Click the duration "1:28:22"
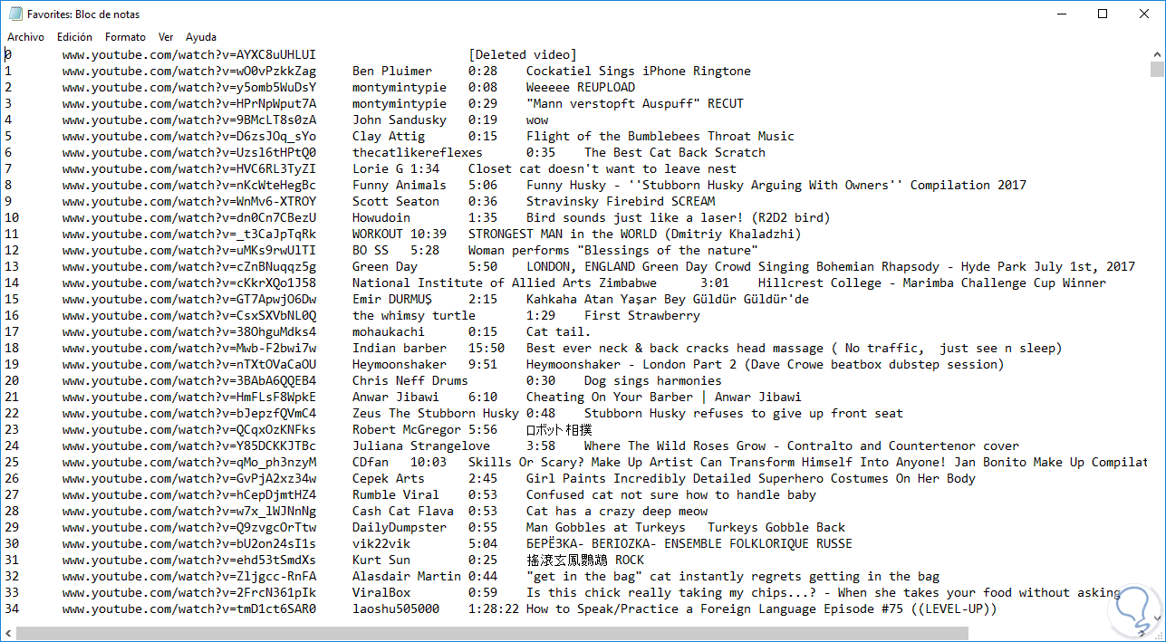This screenshot has height=642, width=1166. pos(494,608)
